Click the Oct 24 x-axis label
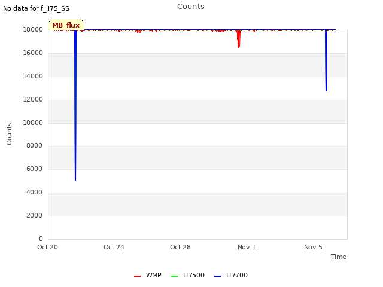 pos(114,247)
